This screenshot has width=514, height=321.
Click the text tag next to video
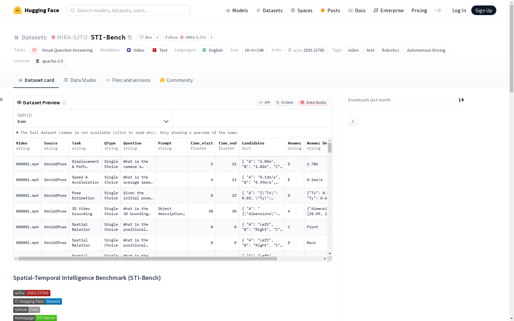(370, 50)
